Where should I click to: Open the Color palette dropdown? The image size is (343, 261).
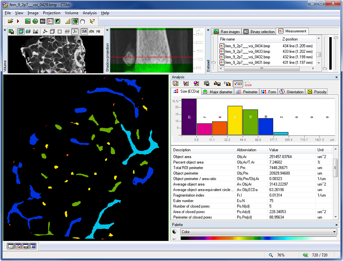(x=335, y=232)
